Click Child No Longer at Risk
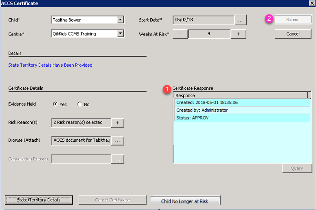Image resolution: width=316 pixels, height=210 pixels. (x=185, y=201)
